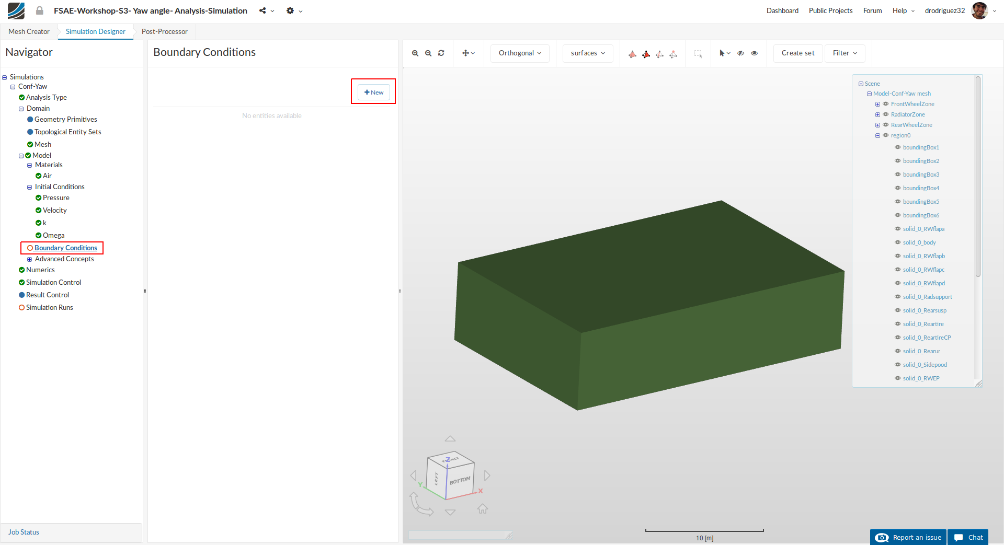
Task: Click the New boundary condition button
Action: coord(374,92)
